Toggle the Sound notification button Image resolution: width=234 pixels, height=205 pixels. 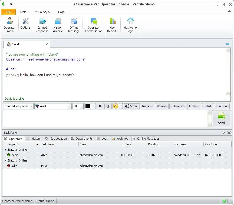tap(131, 106)
